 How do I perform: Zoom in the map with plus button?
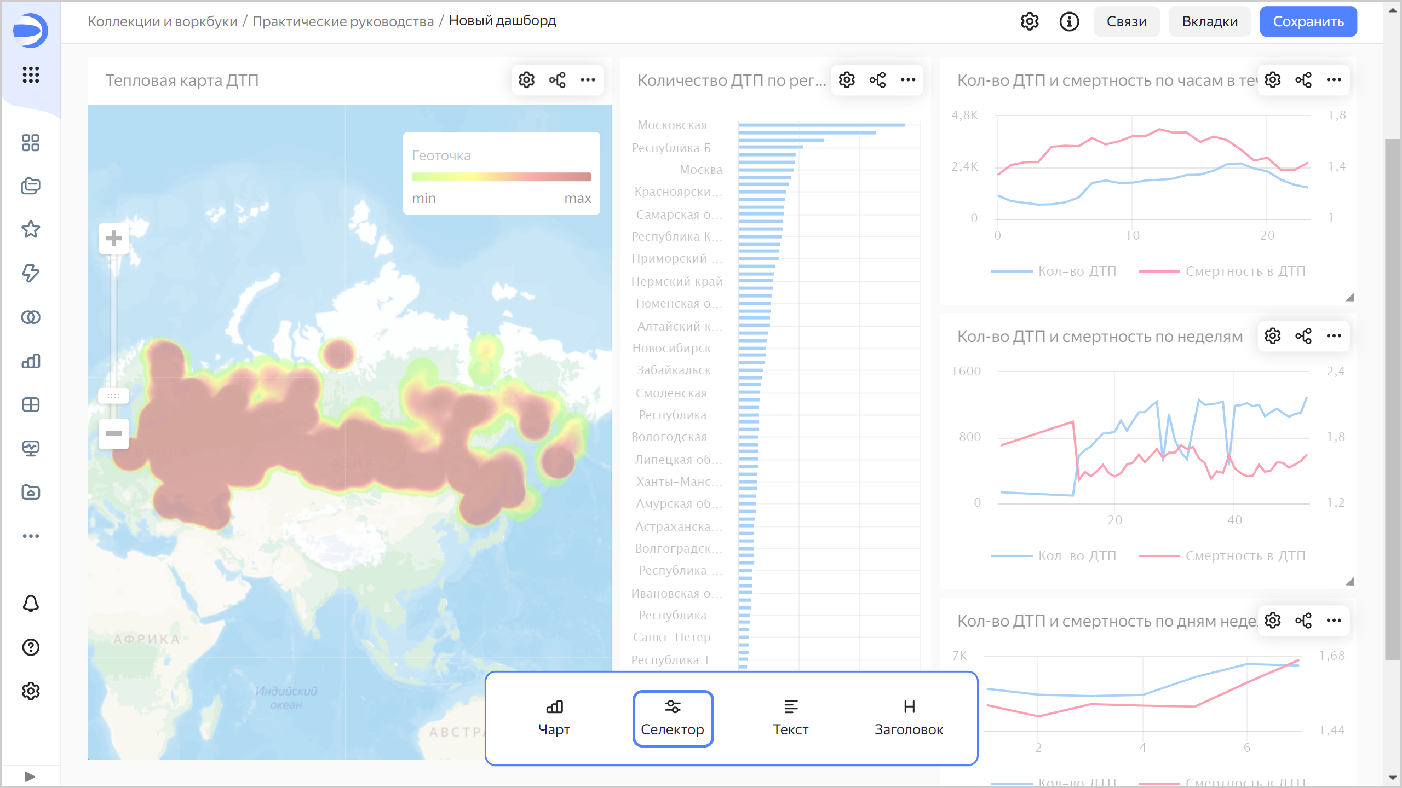coord(113,239)
